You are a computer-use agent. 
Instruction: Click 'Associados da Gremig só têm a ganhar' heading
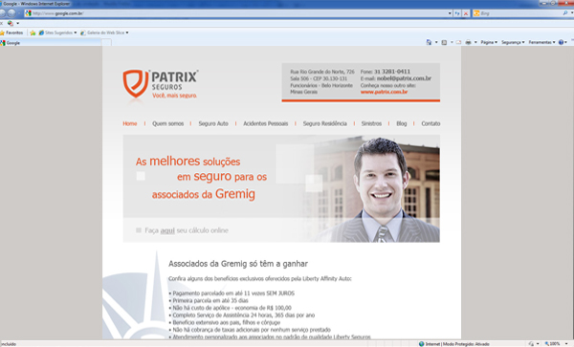click(x=238, y=264)
